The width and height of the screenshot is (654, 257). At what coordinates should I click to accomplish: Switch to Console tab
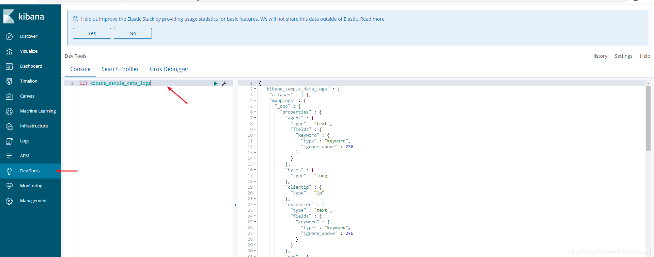click(x=80, y=69)
